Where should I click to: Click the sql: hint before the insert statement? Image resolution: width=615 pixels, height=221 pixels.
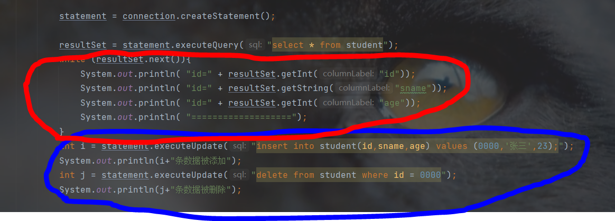[x=239, y=146]
